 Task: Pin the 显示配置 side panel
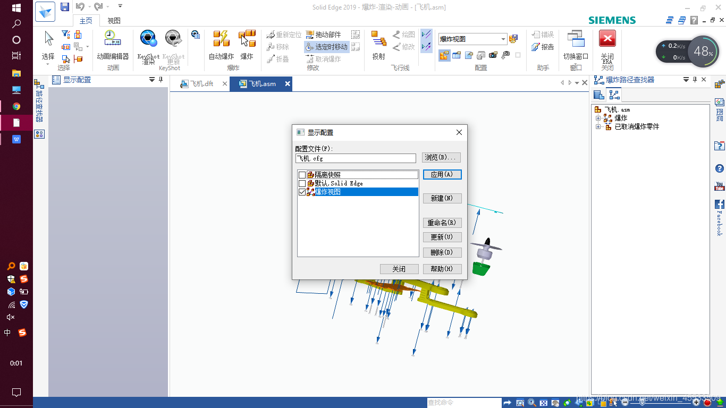pyautogui.click(x=161, y=80)
